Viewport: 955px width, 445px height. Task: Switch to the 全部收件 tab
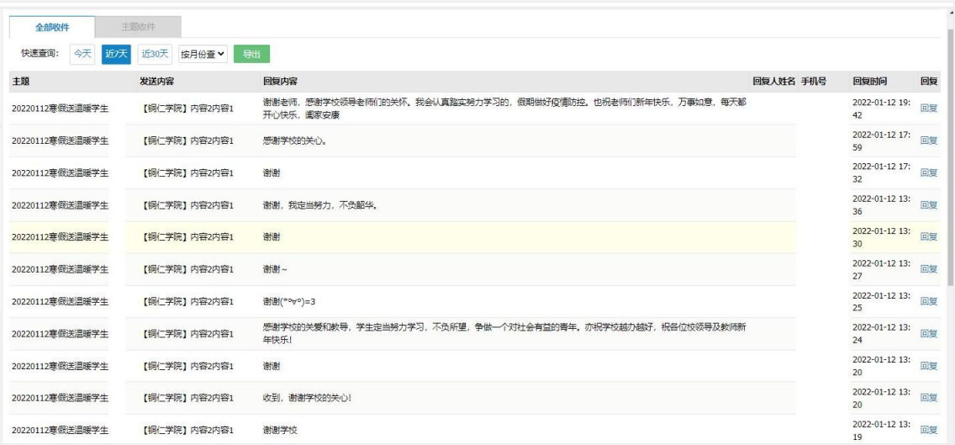click(51, 27)
